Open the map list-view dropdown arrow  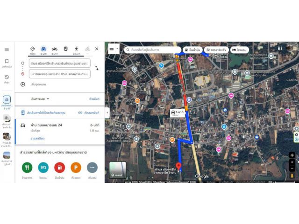pyautogui.click(x=117, y=49)
